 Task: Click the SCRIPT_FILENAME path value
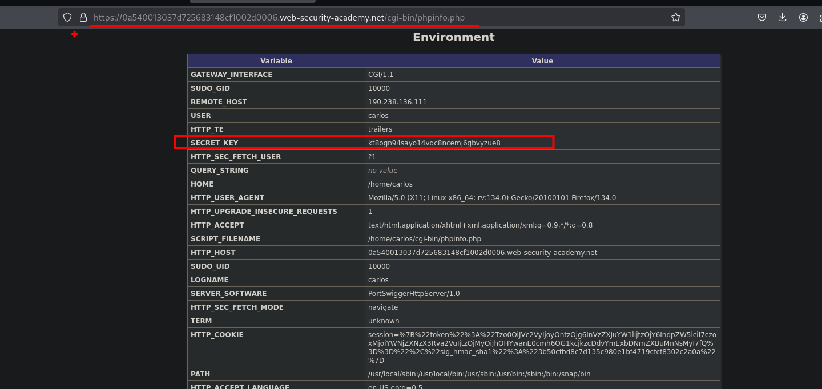coord(424,238)
